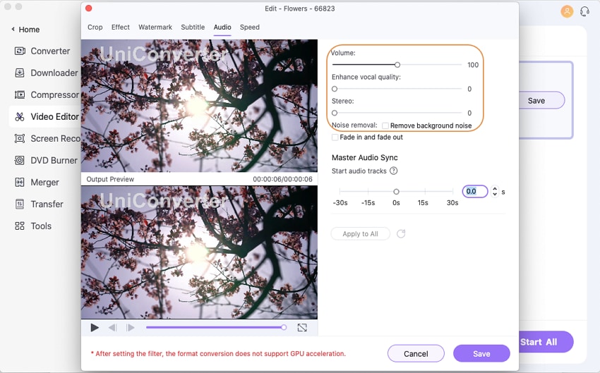This screenshot has width=600, height=373.
Task: Go back to Home
Action: coord(25,30)
